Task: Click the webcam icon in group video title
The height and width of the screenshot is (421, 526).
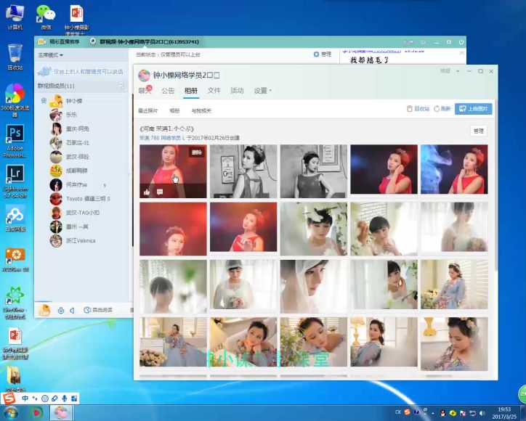Action: click(x=93, y=41)
